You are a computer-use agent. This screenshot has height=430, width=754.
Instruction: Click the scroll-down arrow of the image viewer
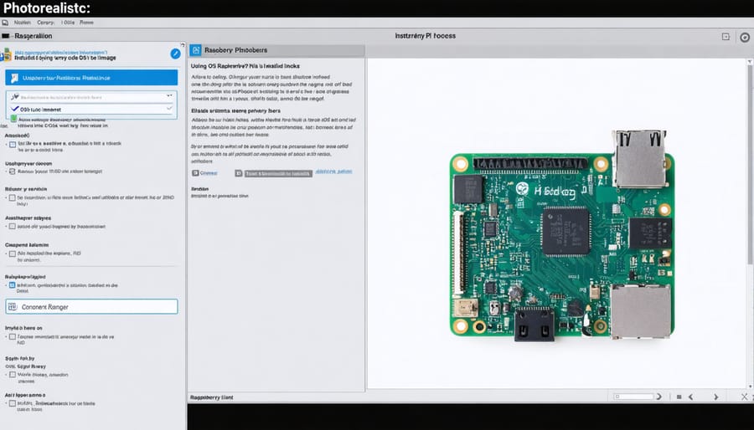coord(750,386)
